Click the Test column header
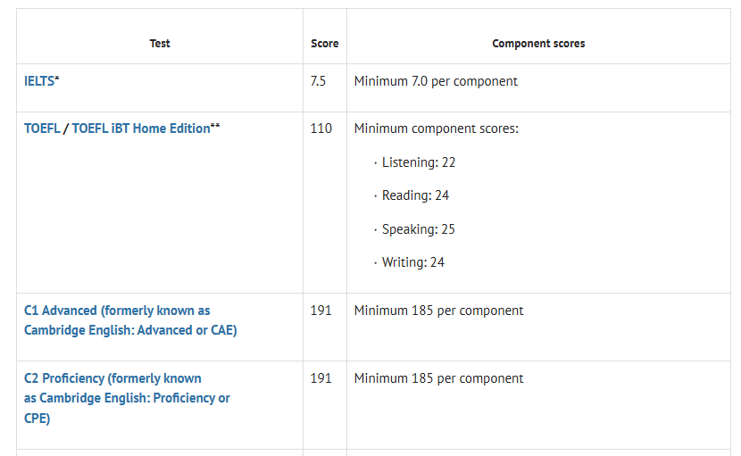The height and width of the screenshot is (456, 741). coord(160,44)
